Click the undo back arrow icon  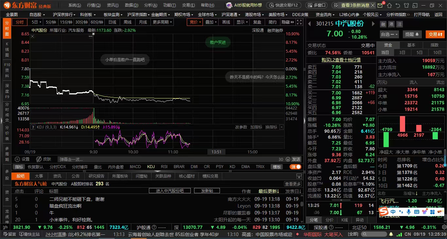(397, 5)
